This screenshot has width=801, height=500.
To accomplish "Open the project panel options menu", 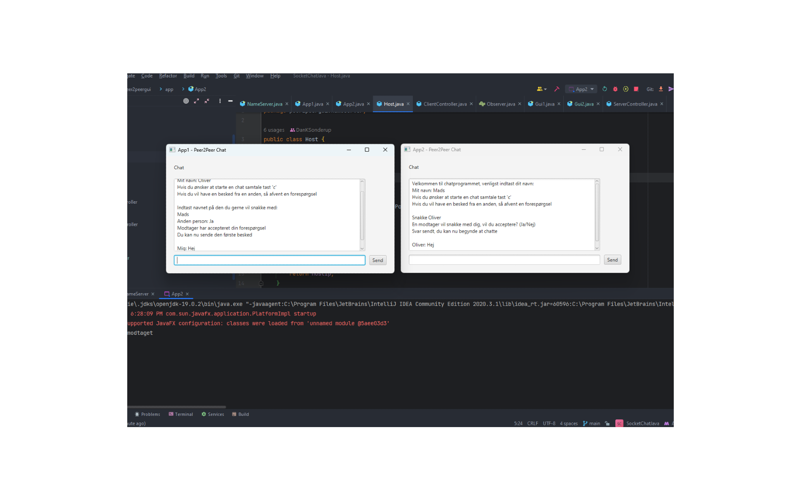I will coord(220,101).
